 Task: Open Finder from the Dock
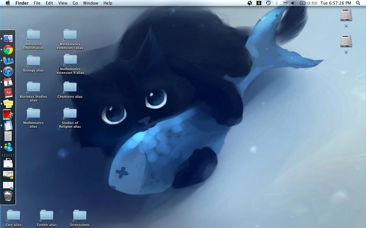pos(8,39)
